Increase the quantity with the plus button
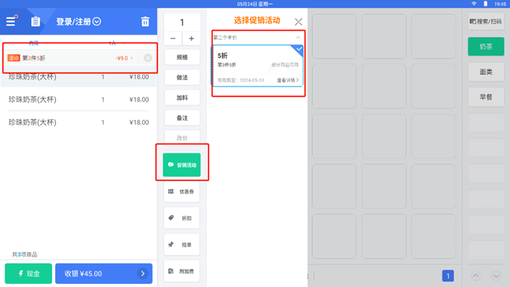Viewport: 510px width, 287px height. click(191, 39)
